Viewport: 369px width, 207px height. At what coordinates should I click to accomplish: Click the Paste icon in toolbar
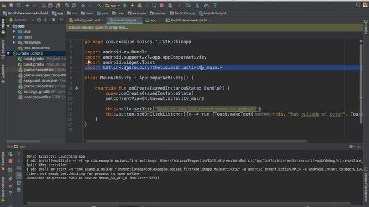(58, 5)
